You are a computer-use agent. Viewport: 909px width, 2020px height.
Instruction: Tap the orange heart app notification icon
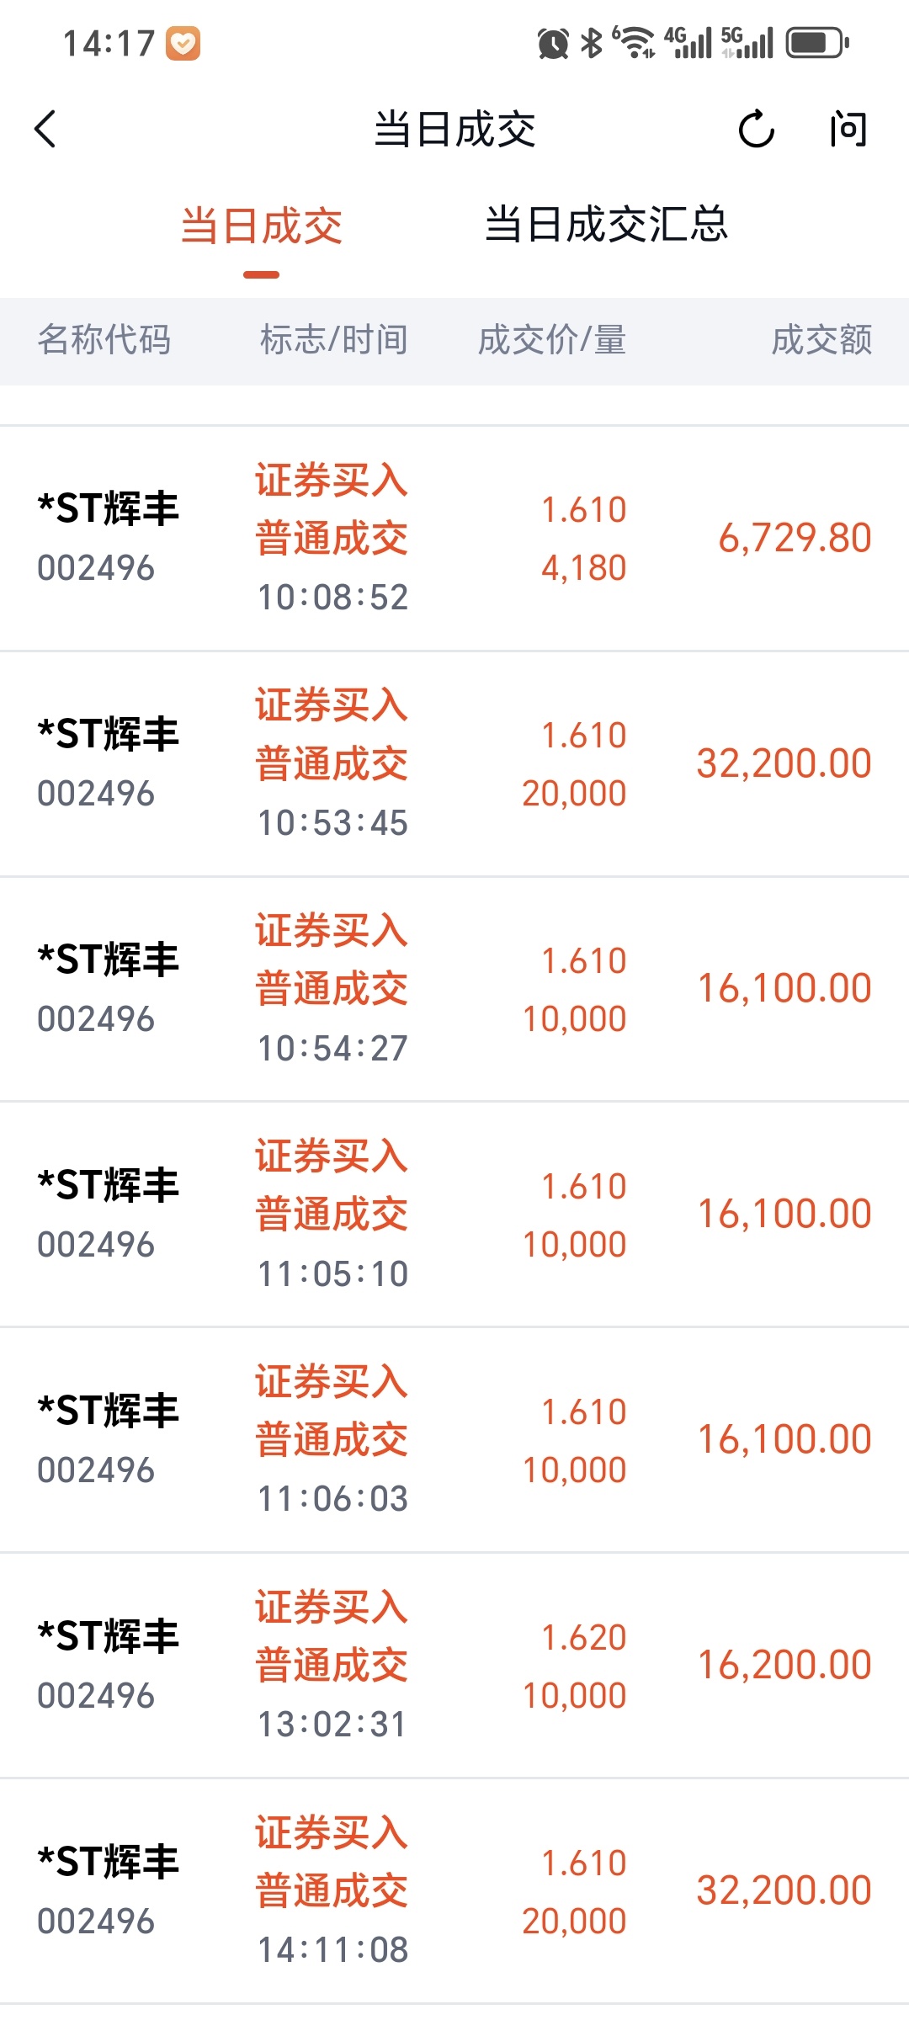tap(183, 44)
